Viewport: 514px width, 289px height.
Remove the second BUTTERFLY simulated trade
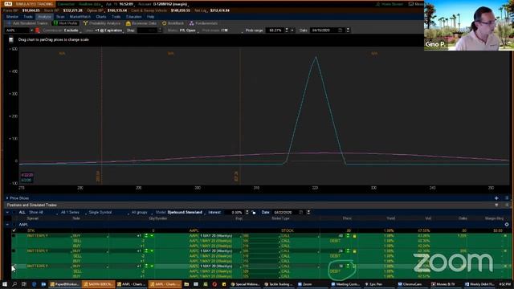tap(505, 250)
